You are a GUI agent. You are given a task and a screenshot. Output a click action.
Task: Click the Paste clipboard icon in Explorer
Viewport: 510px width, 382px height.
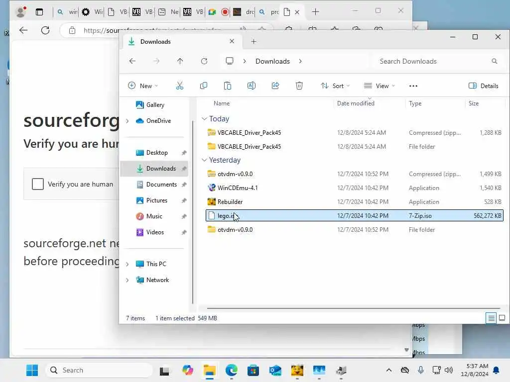227,86
